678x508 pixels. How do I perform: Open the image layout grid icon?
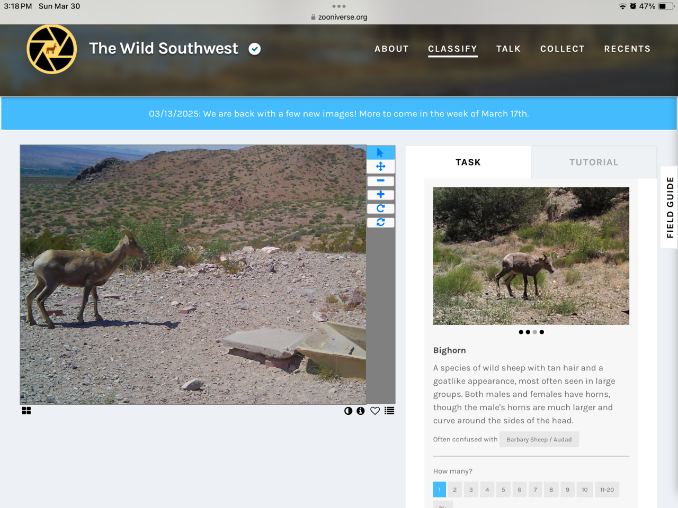pos(26,411)
